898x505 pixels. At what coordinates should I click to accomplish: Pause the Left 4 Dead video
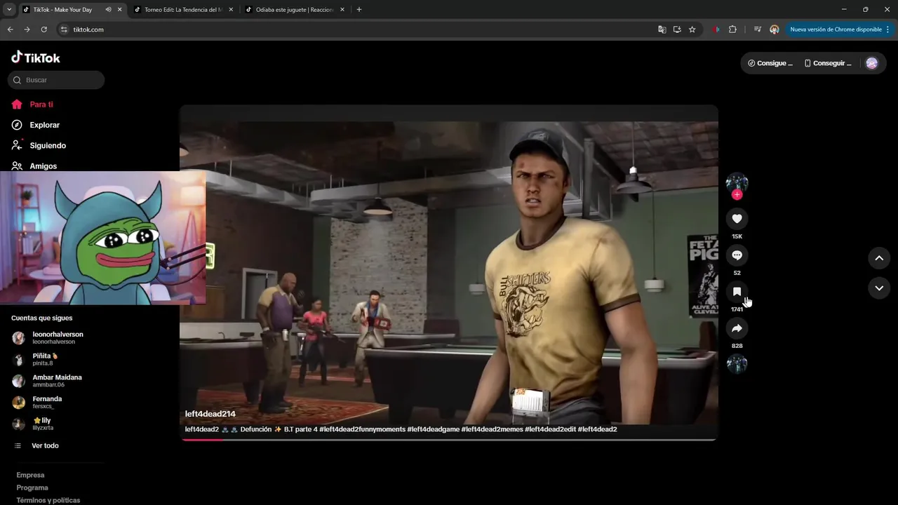pyautogui.click(x=449, y=273)
